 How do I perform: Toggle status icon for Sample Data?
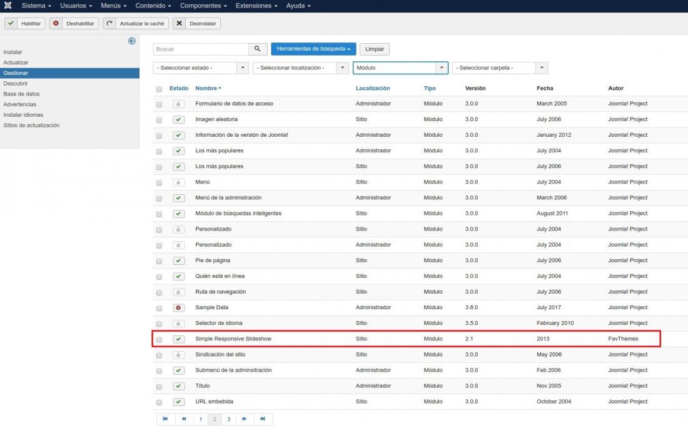coord(179,308)
